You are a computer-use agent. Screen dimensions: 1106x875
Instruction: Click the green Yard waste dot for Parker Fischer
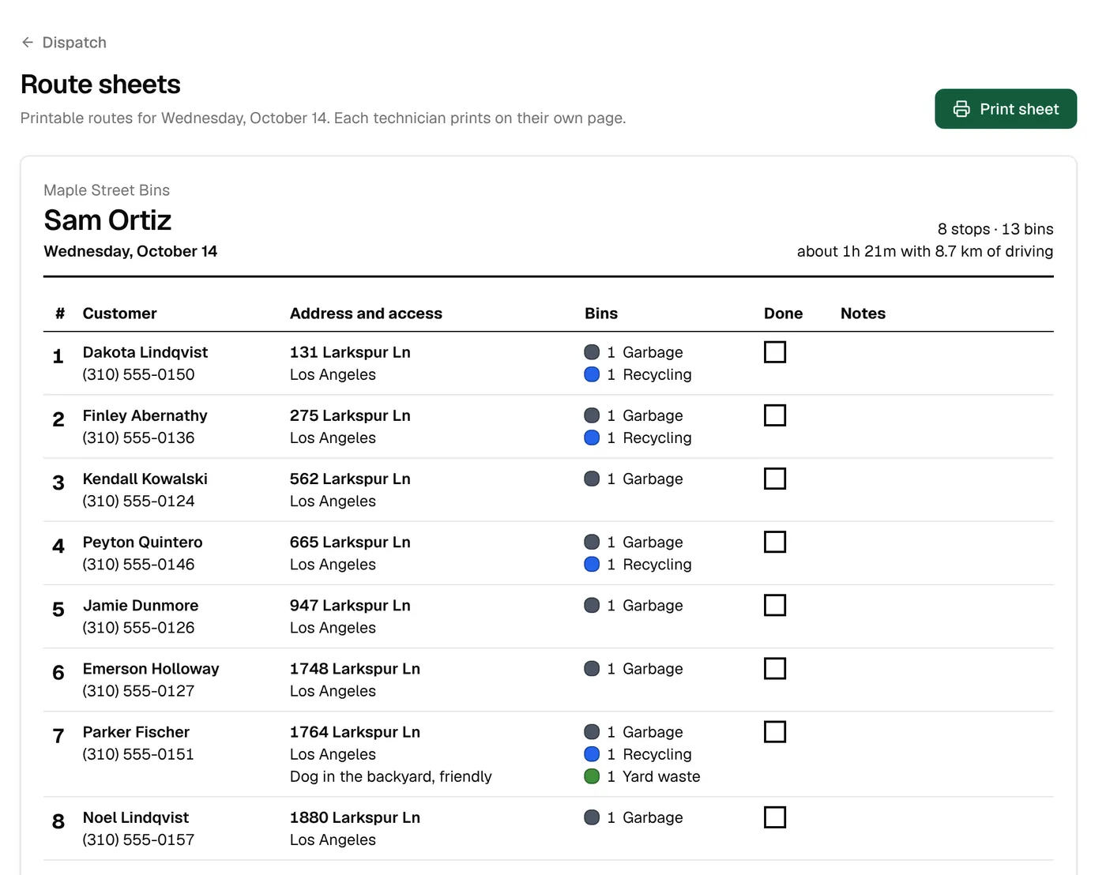(x=592, y=776)
